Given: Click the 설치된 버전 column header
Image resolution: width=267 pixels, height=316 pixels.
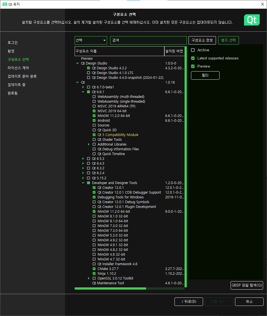Looking at the screenshot, I should tap(174, 51).
